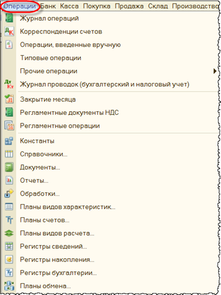The height and width of the screenshot is (295, 221).
Task: Click the Отчеты chart icon
Action: pos(9,180)
